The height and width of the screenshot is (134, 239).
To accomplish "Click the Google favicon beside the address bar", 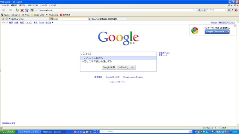I will click(32, 10).
